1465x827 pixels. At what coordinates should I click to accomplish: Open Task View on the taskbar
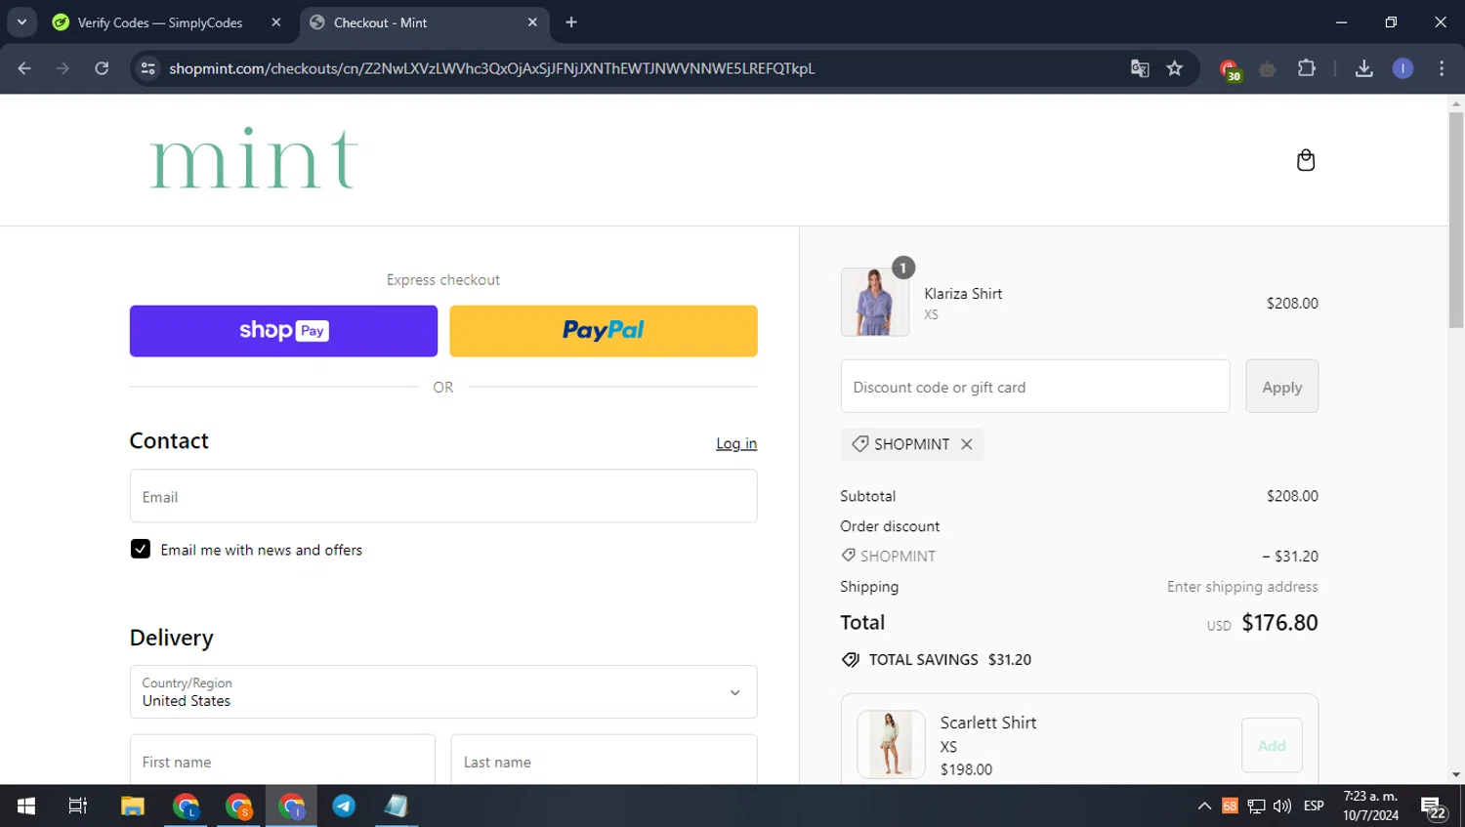click(x=78, y=806)
